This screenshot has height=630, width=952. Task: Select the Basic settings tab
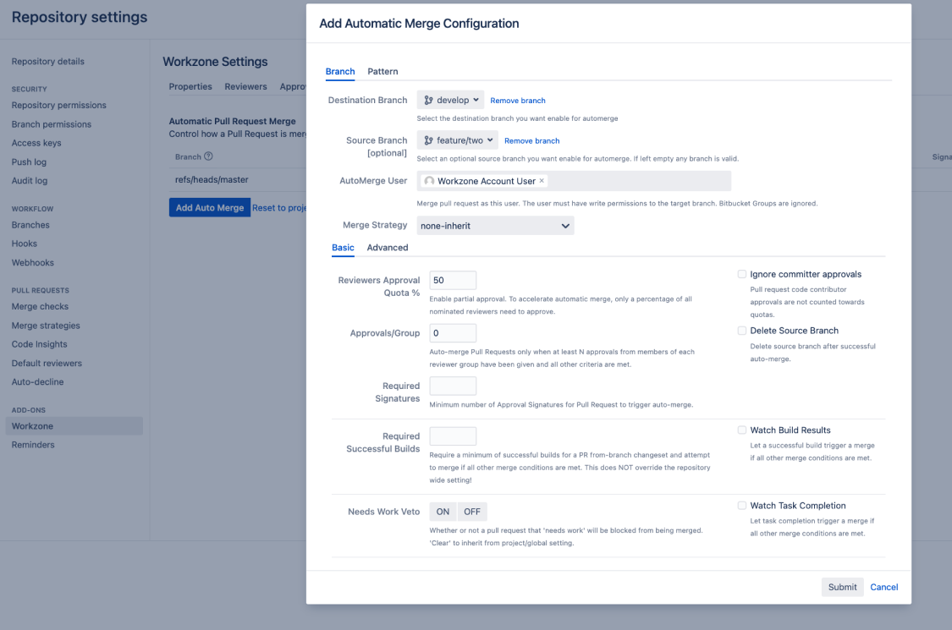click(x=343, y=248)
